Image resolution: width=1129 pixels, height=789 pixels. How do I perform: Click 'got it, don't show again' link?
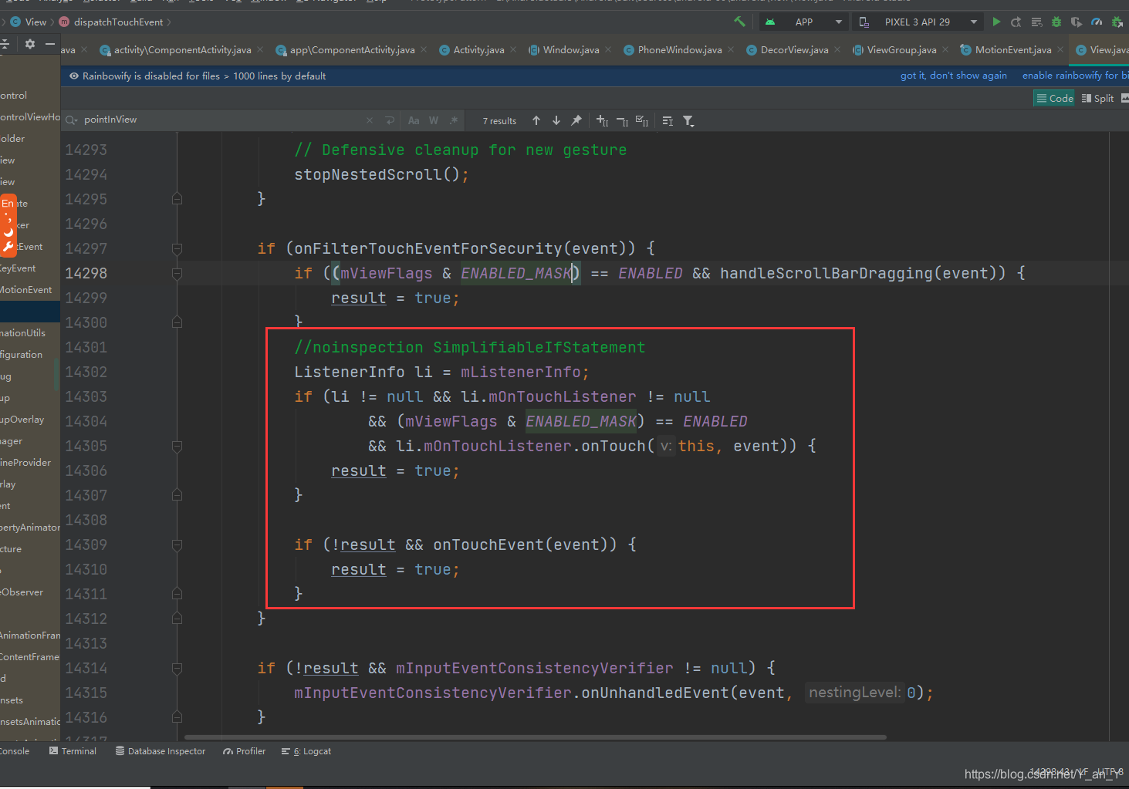pos(953,76)
